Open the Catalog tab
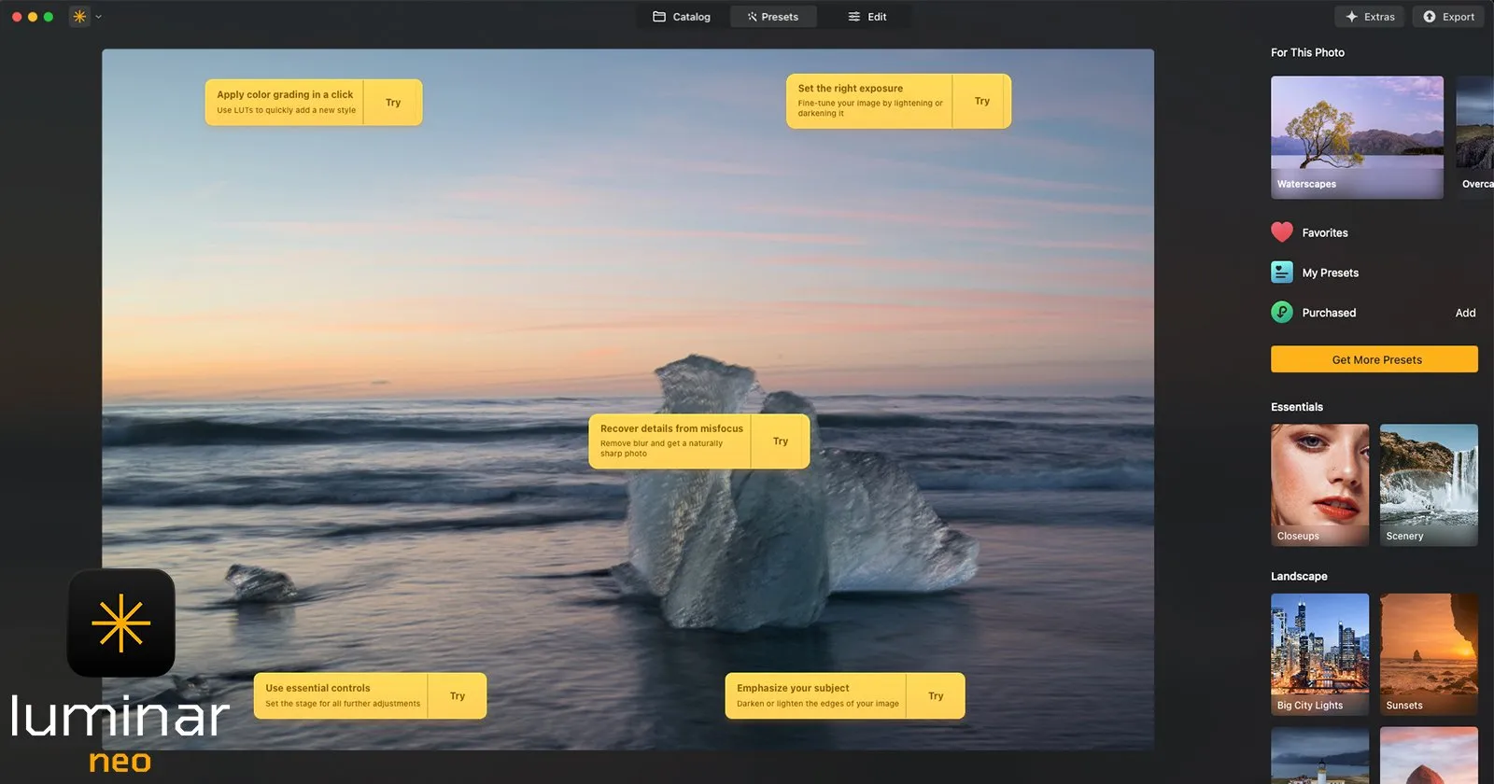This screenshot has width=1494, height=784. tap(682, 17)
